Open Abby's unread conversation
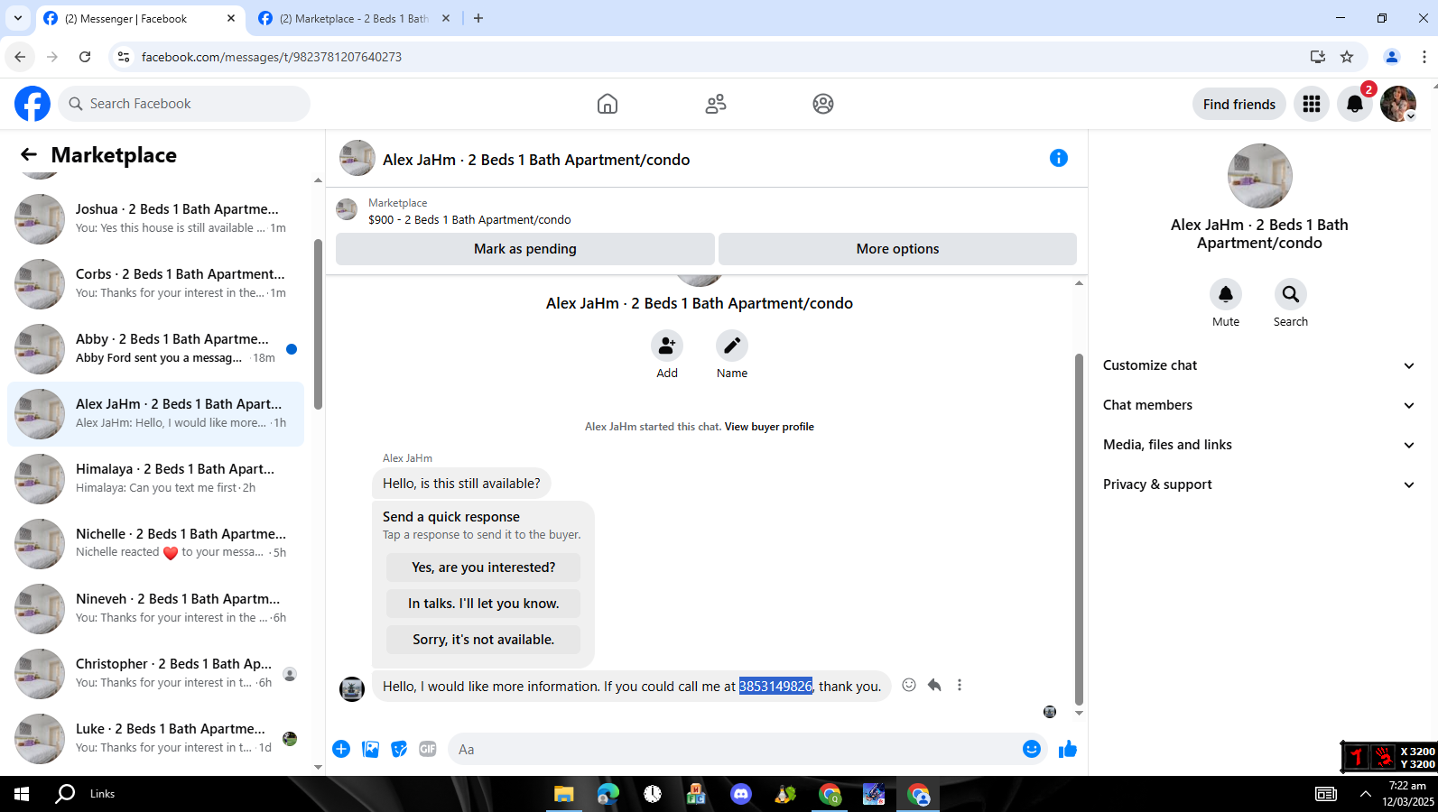The width and height of the screenshot is (1438, 812). click(x=155, y=349)
